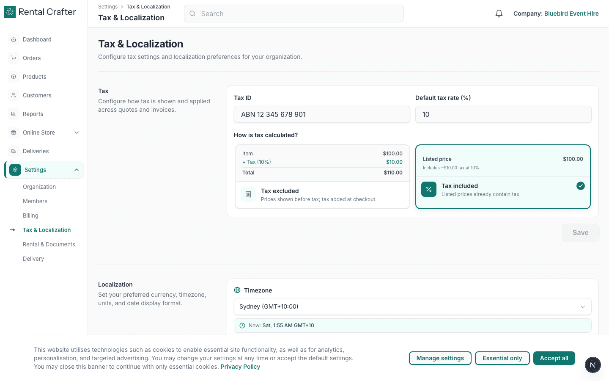This screenshot has width=609, height=381.
Task: Click the Tax excluded receipt icon
Action: pos(248,194)
